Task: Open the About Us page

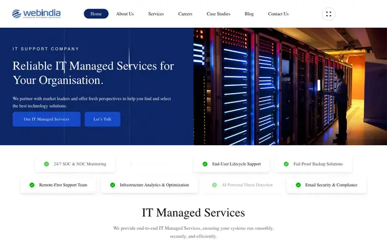Action: click(125, 14)
